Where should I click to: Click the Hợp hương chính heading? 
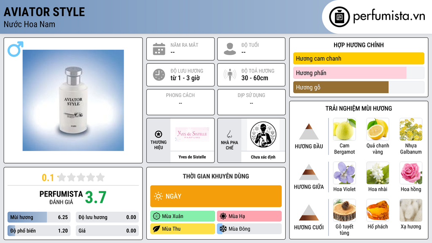(x=359, y=45)
